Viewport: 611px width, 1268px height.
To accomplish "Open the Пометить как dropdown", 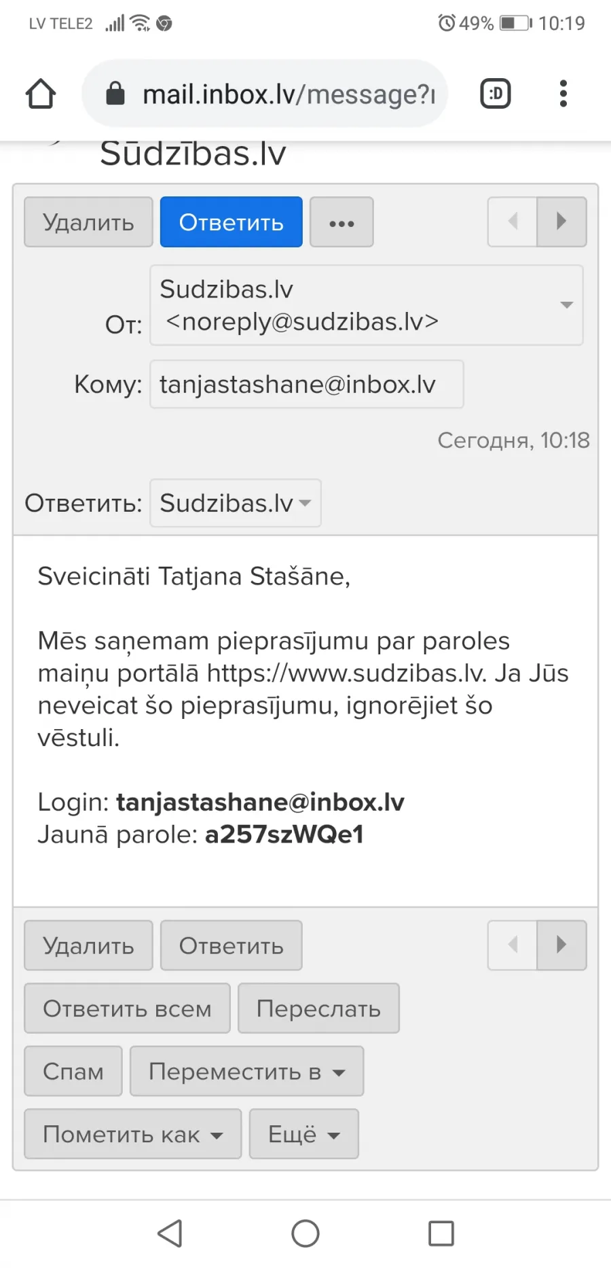I will (x=133, y=1134).
